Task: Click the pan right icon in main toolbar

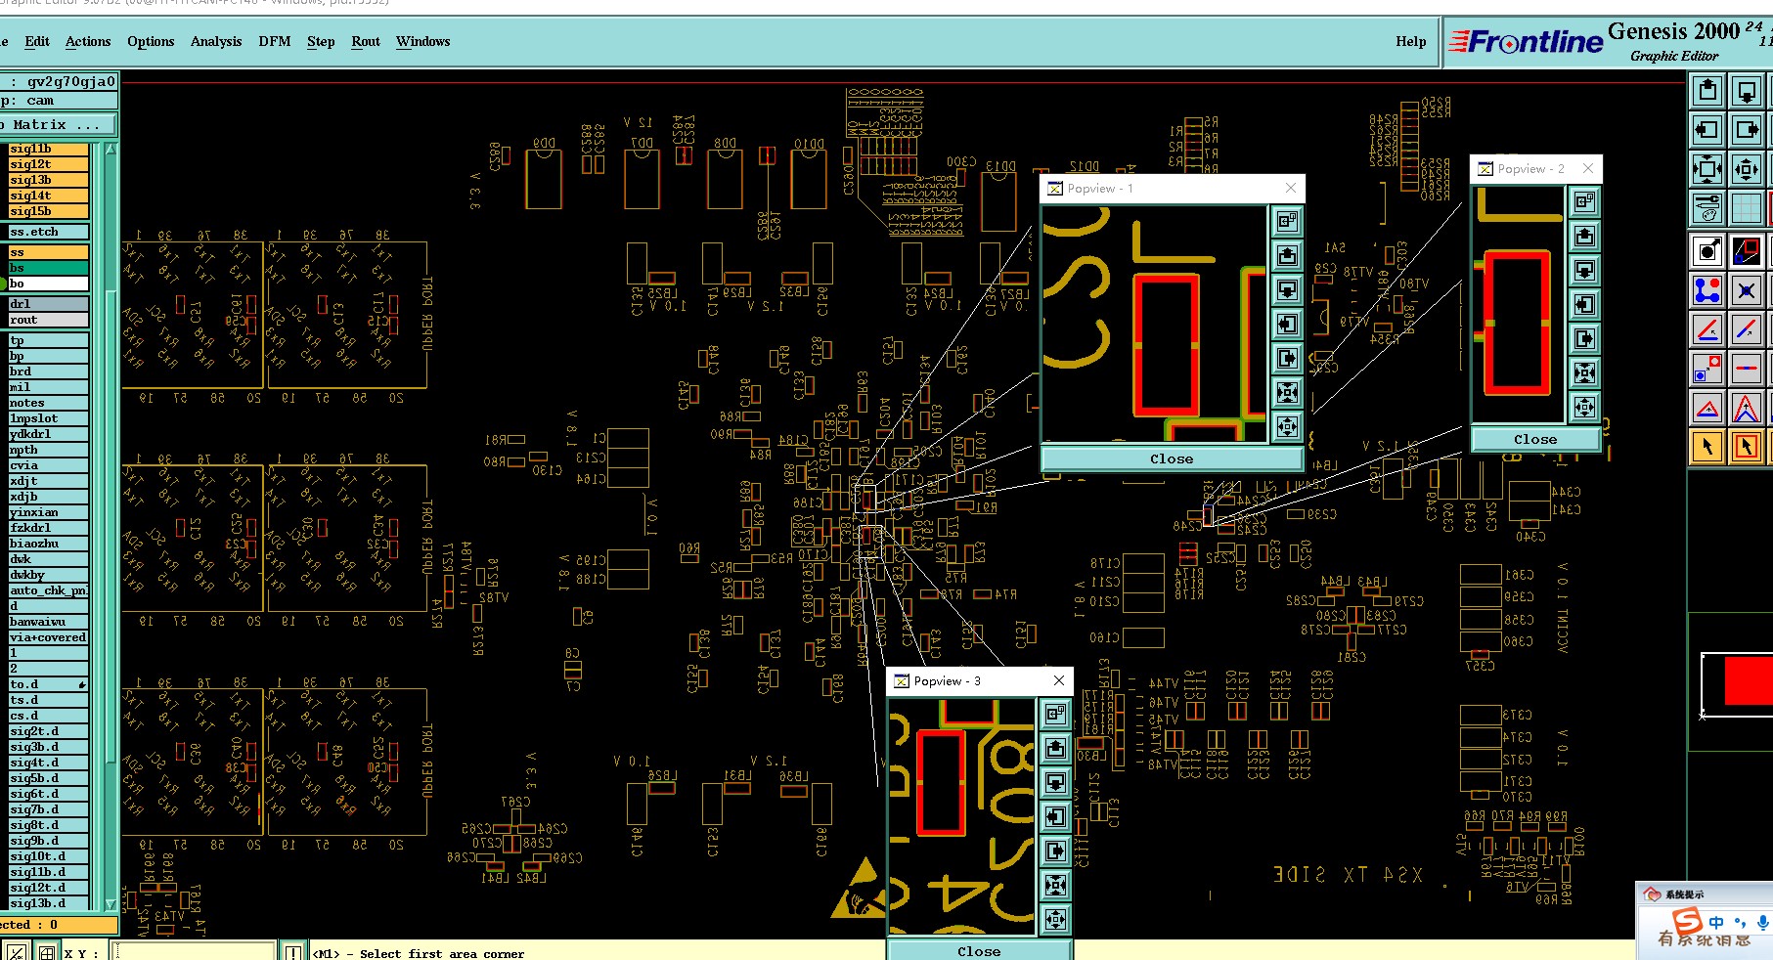Action: 1747,129
